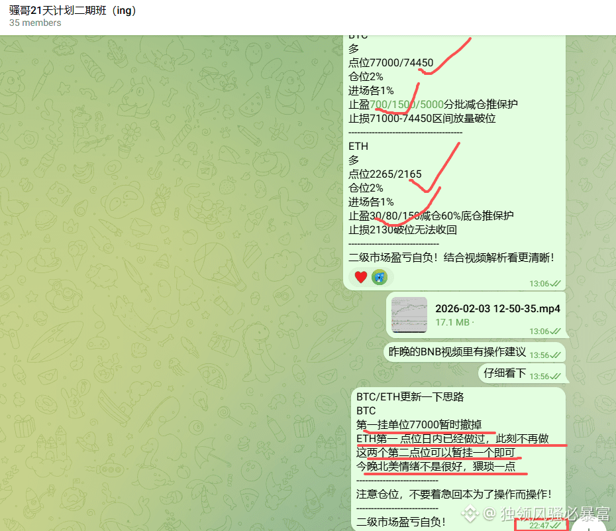
Task: Select the 昨晚的BNB视频里有操作建议 message bubble
Action: 457,352
